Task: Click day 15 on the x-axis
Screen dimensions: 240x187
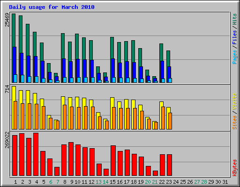Action: [x=112, y=182]
